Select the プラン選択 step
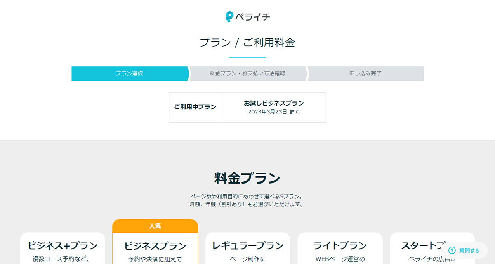 [x=129, y=74]
